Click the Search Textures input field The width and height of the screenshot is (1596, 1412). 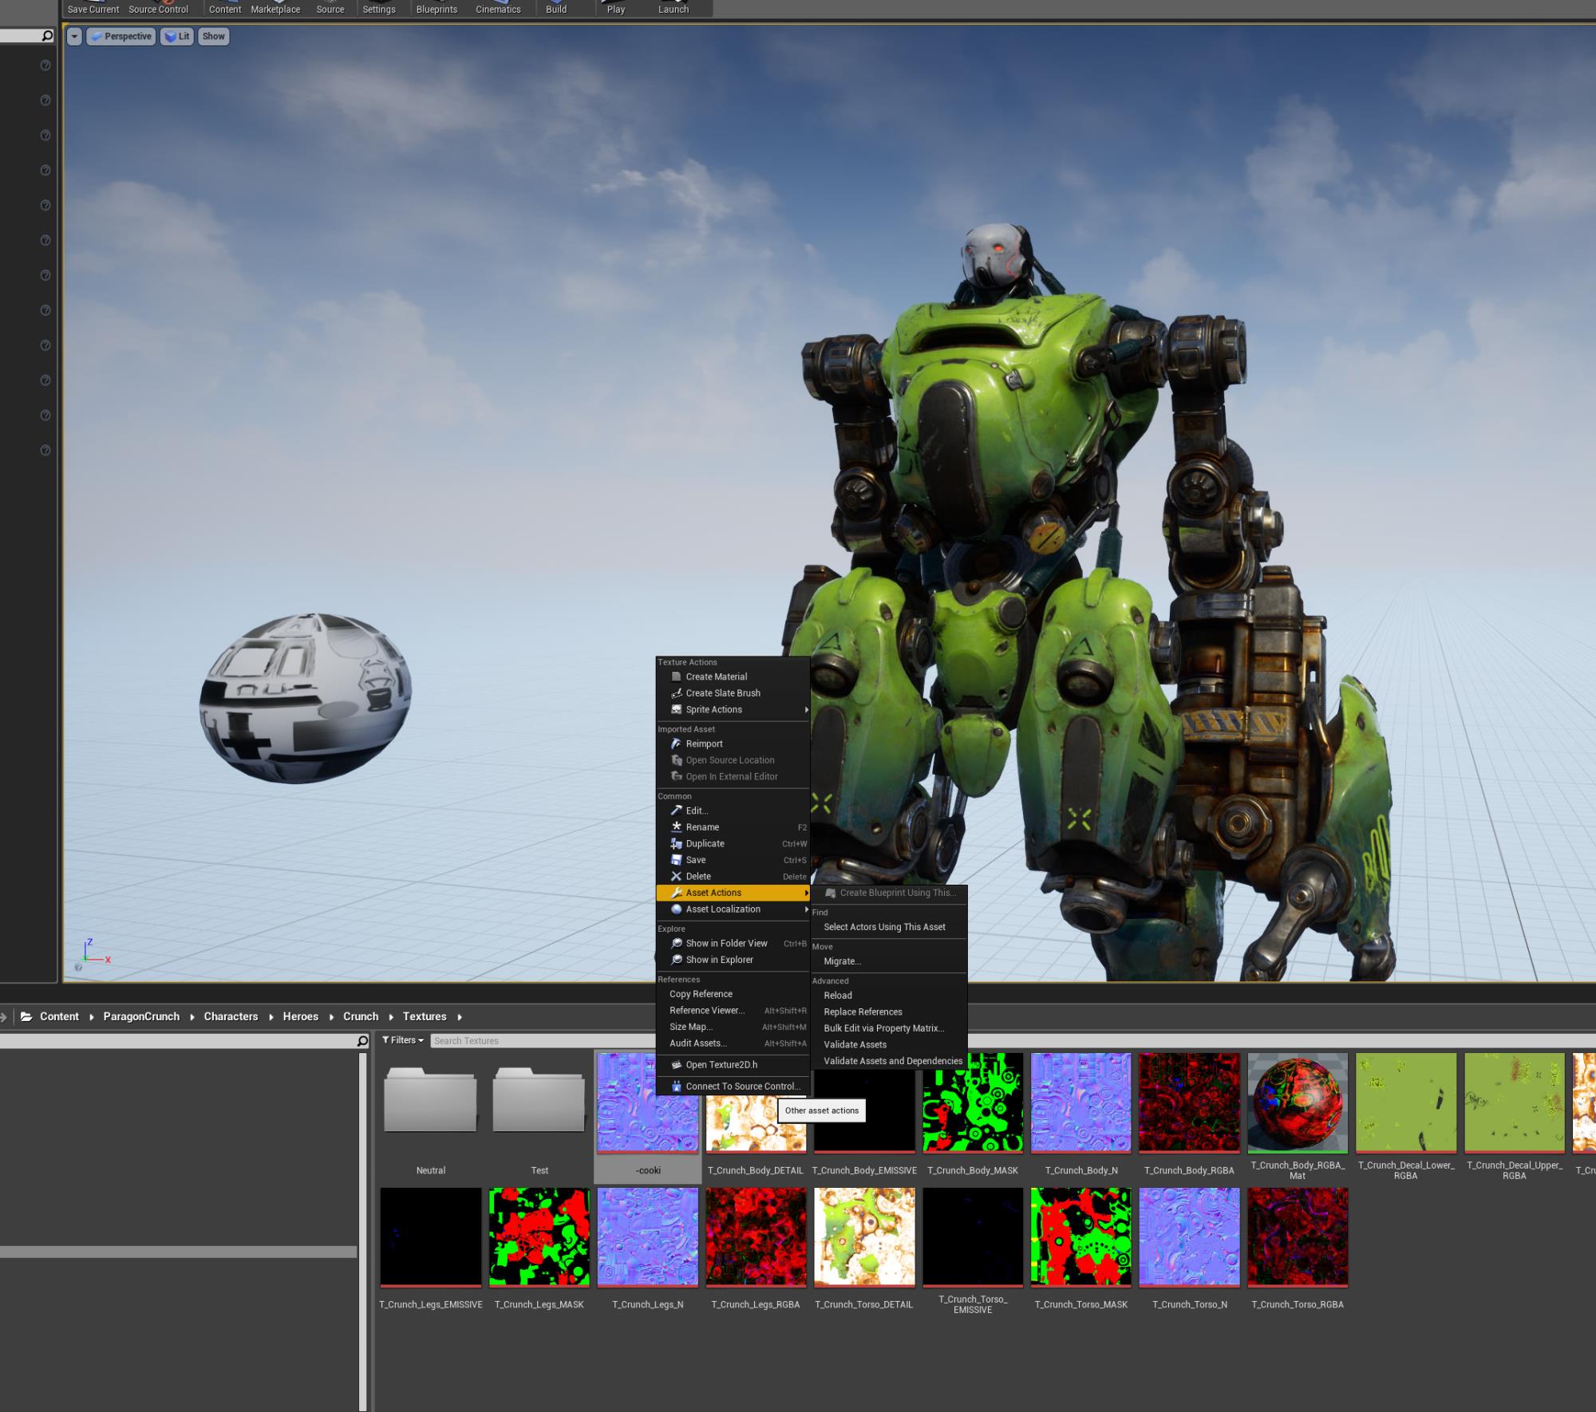pyautogui.click(x=539, y=1040)
